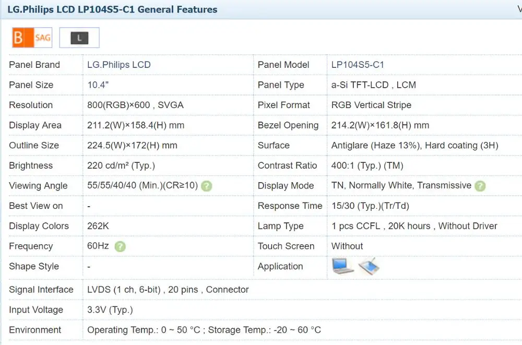
Task: Select text 'a-Si TFT-LCD , LCM'
Action: tap(374, 85)
